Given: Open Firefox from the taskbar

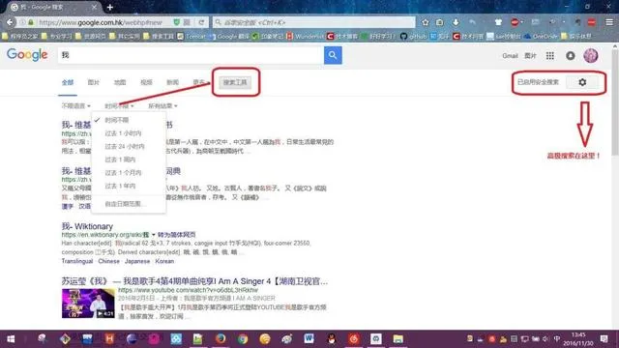Looking at the screenshot, I should (221, 339).
